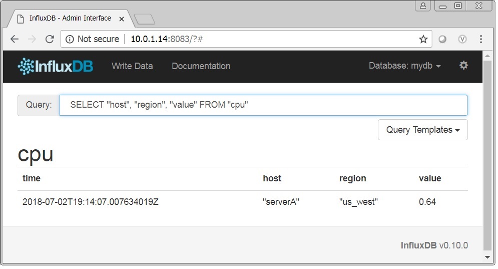This screenshot has height=269, width=498.
Task: Open a new browser tab
Action: pos(145,20)
